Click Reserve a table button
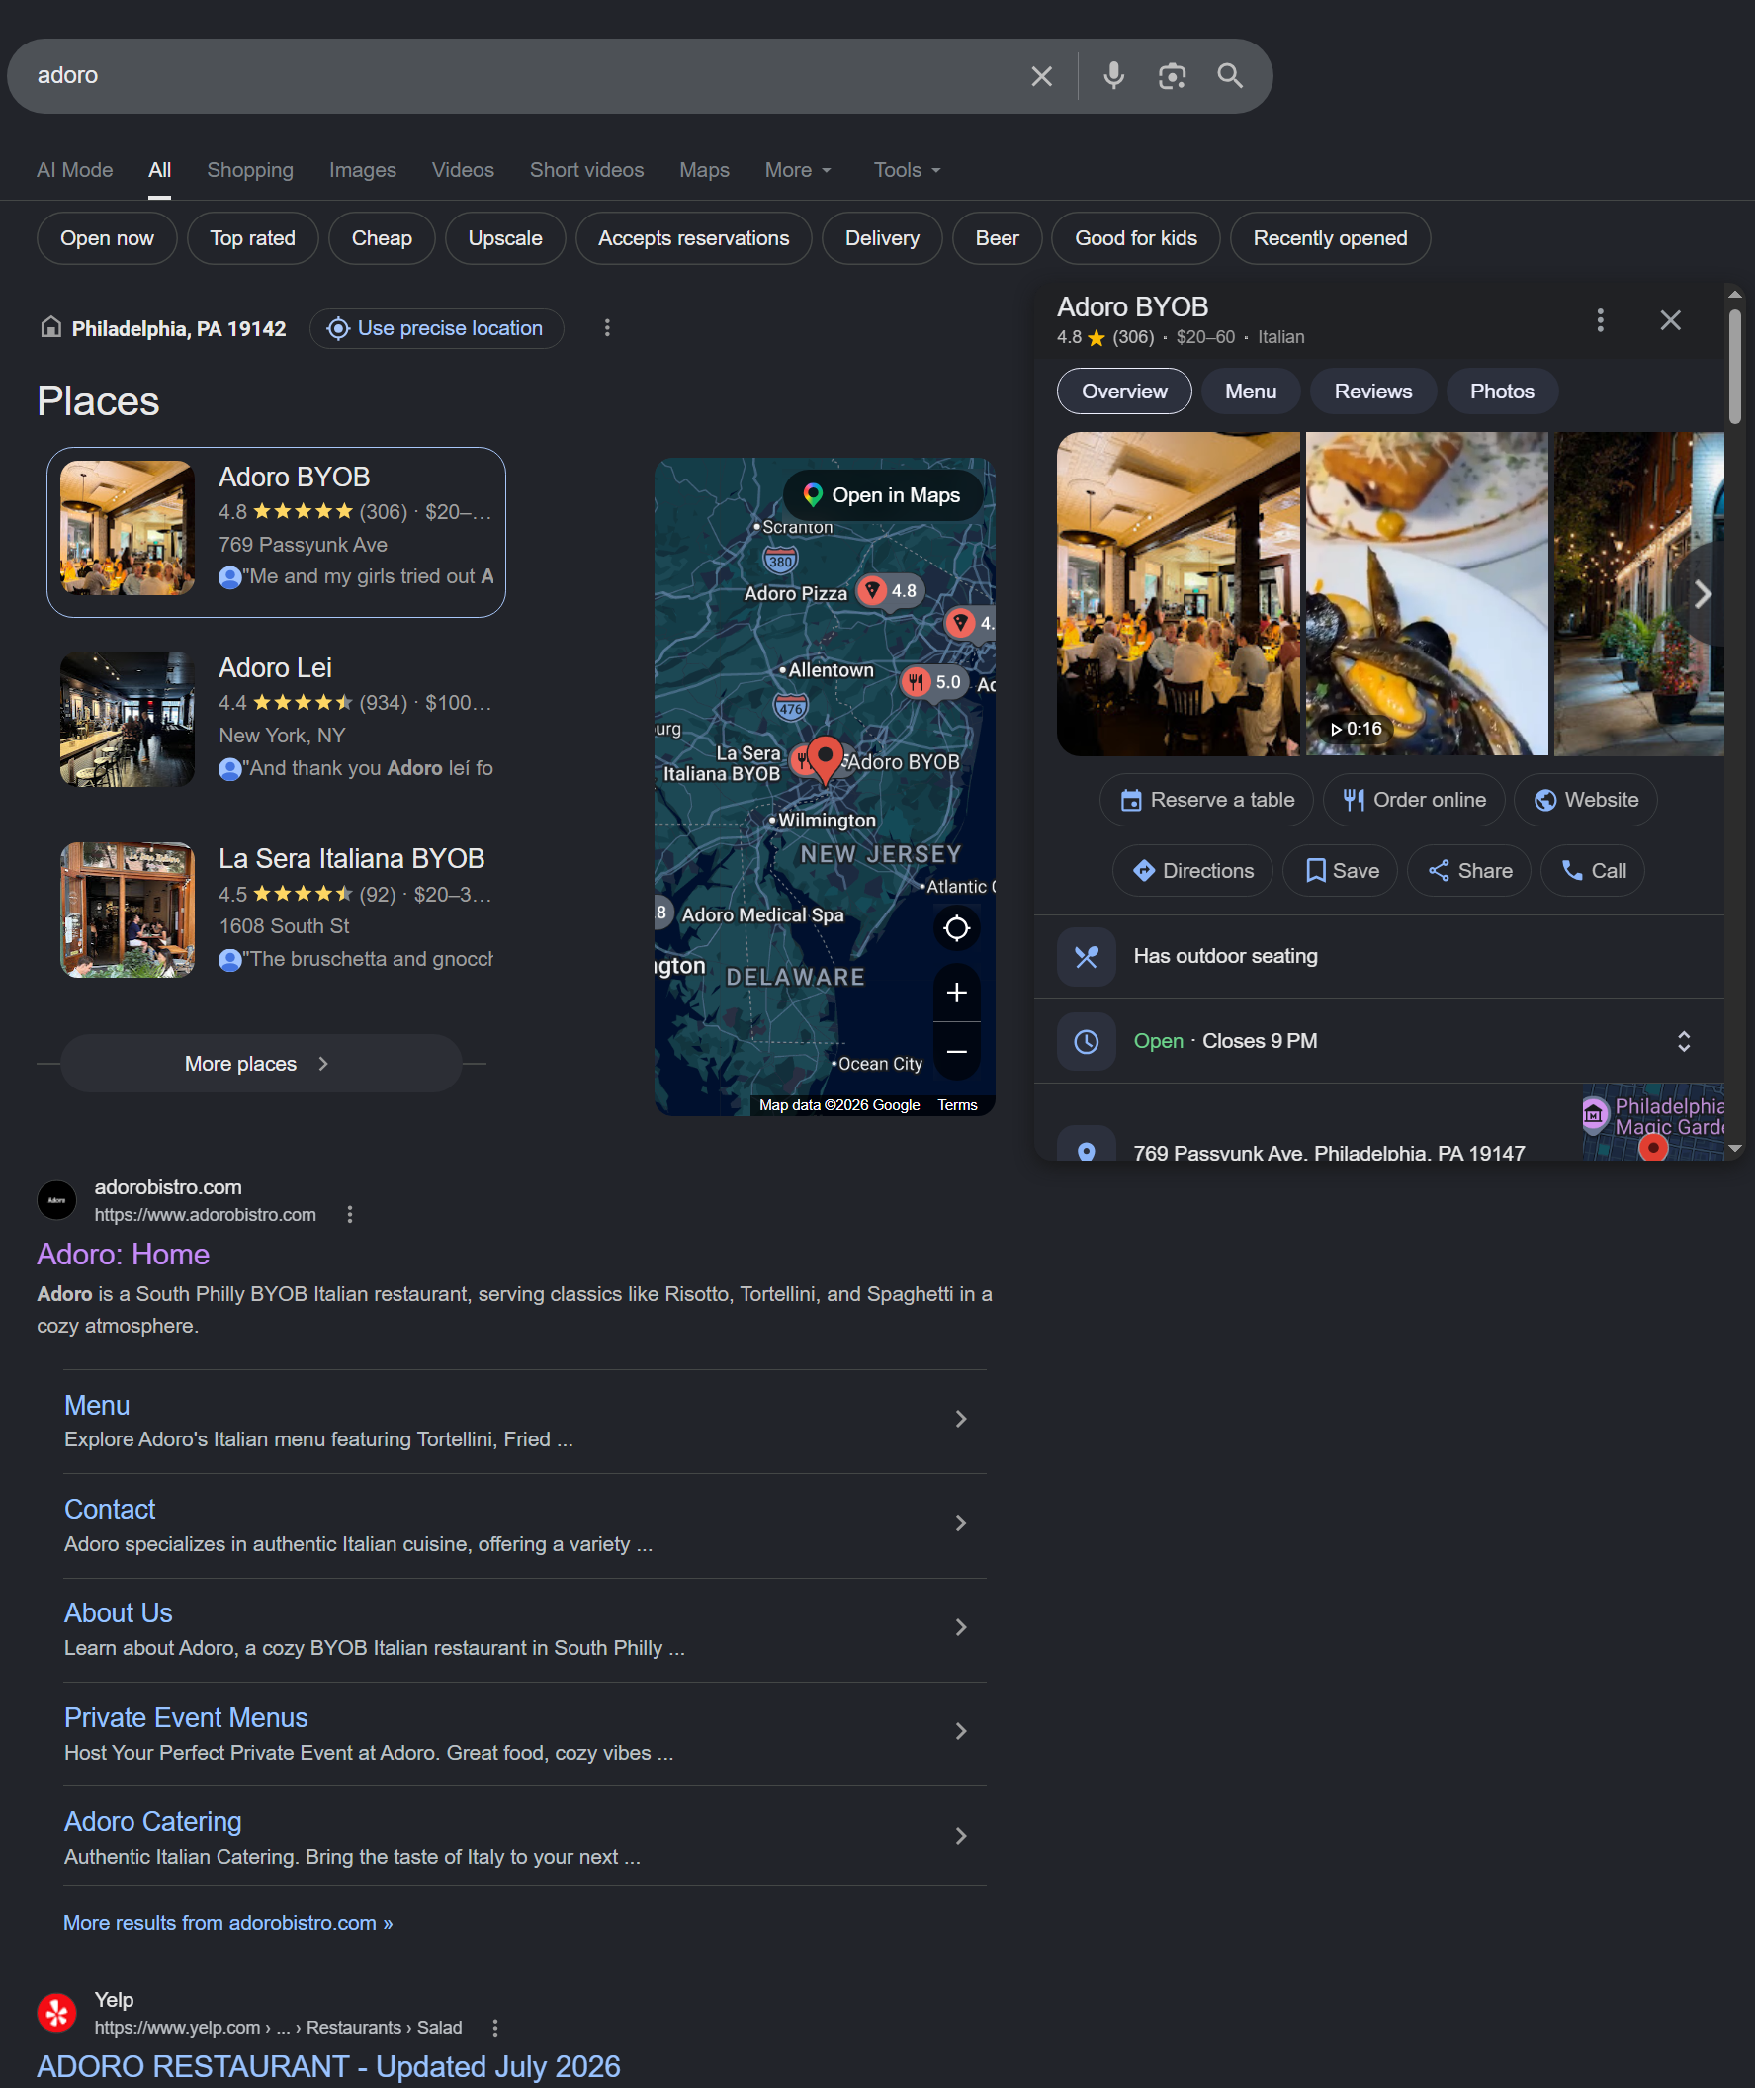Image resolution: width=1755 pixels, height=2088 pixels. pyautogui.click(x=1207, y=800)
